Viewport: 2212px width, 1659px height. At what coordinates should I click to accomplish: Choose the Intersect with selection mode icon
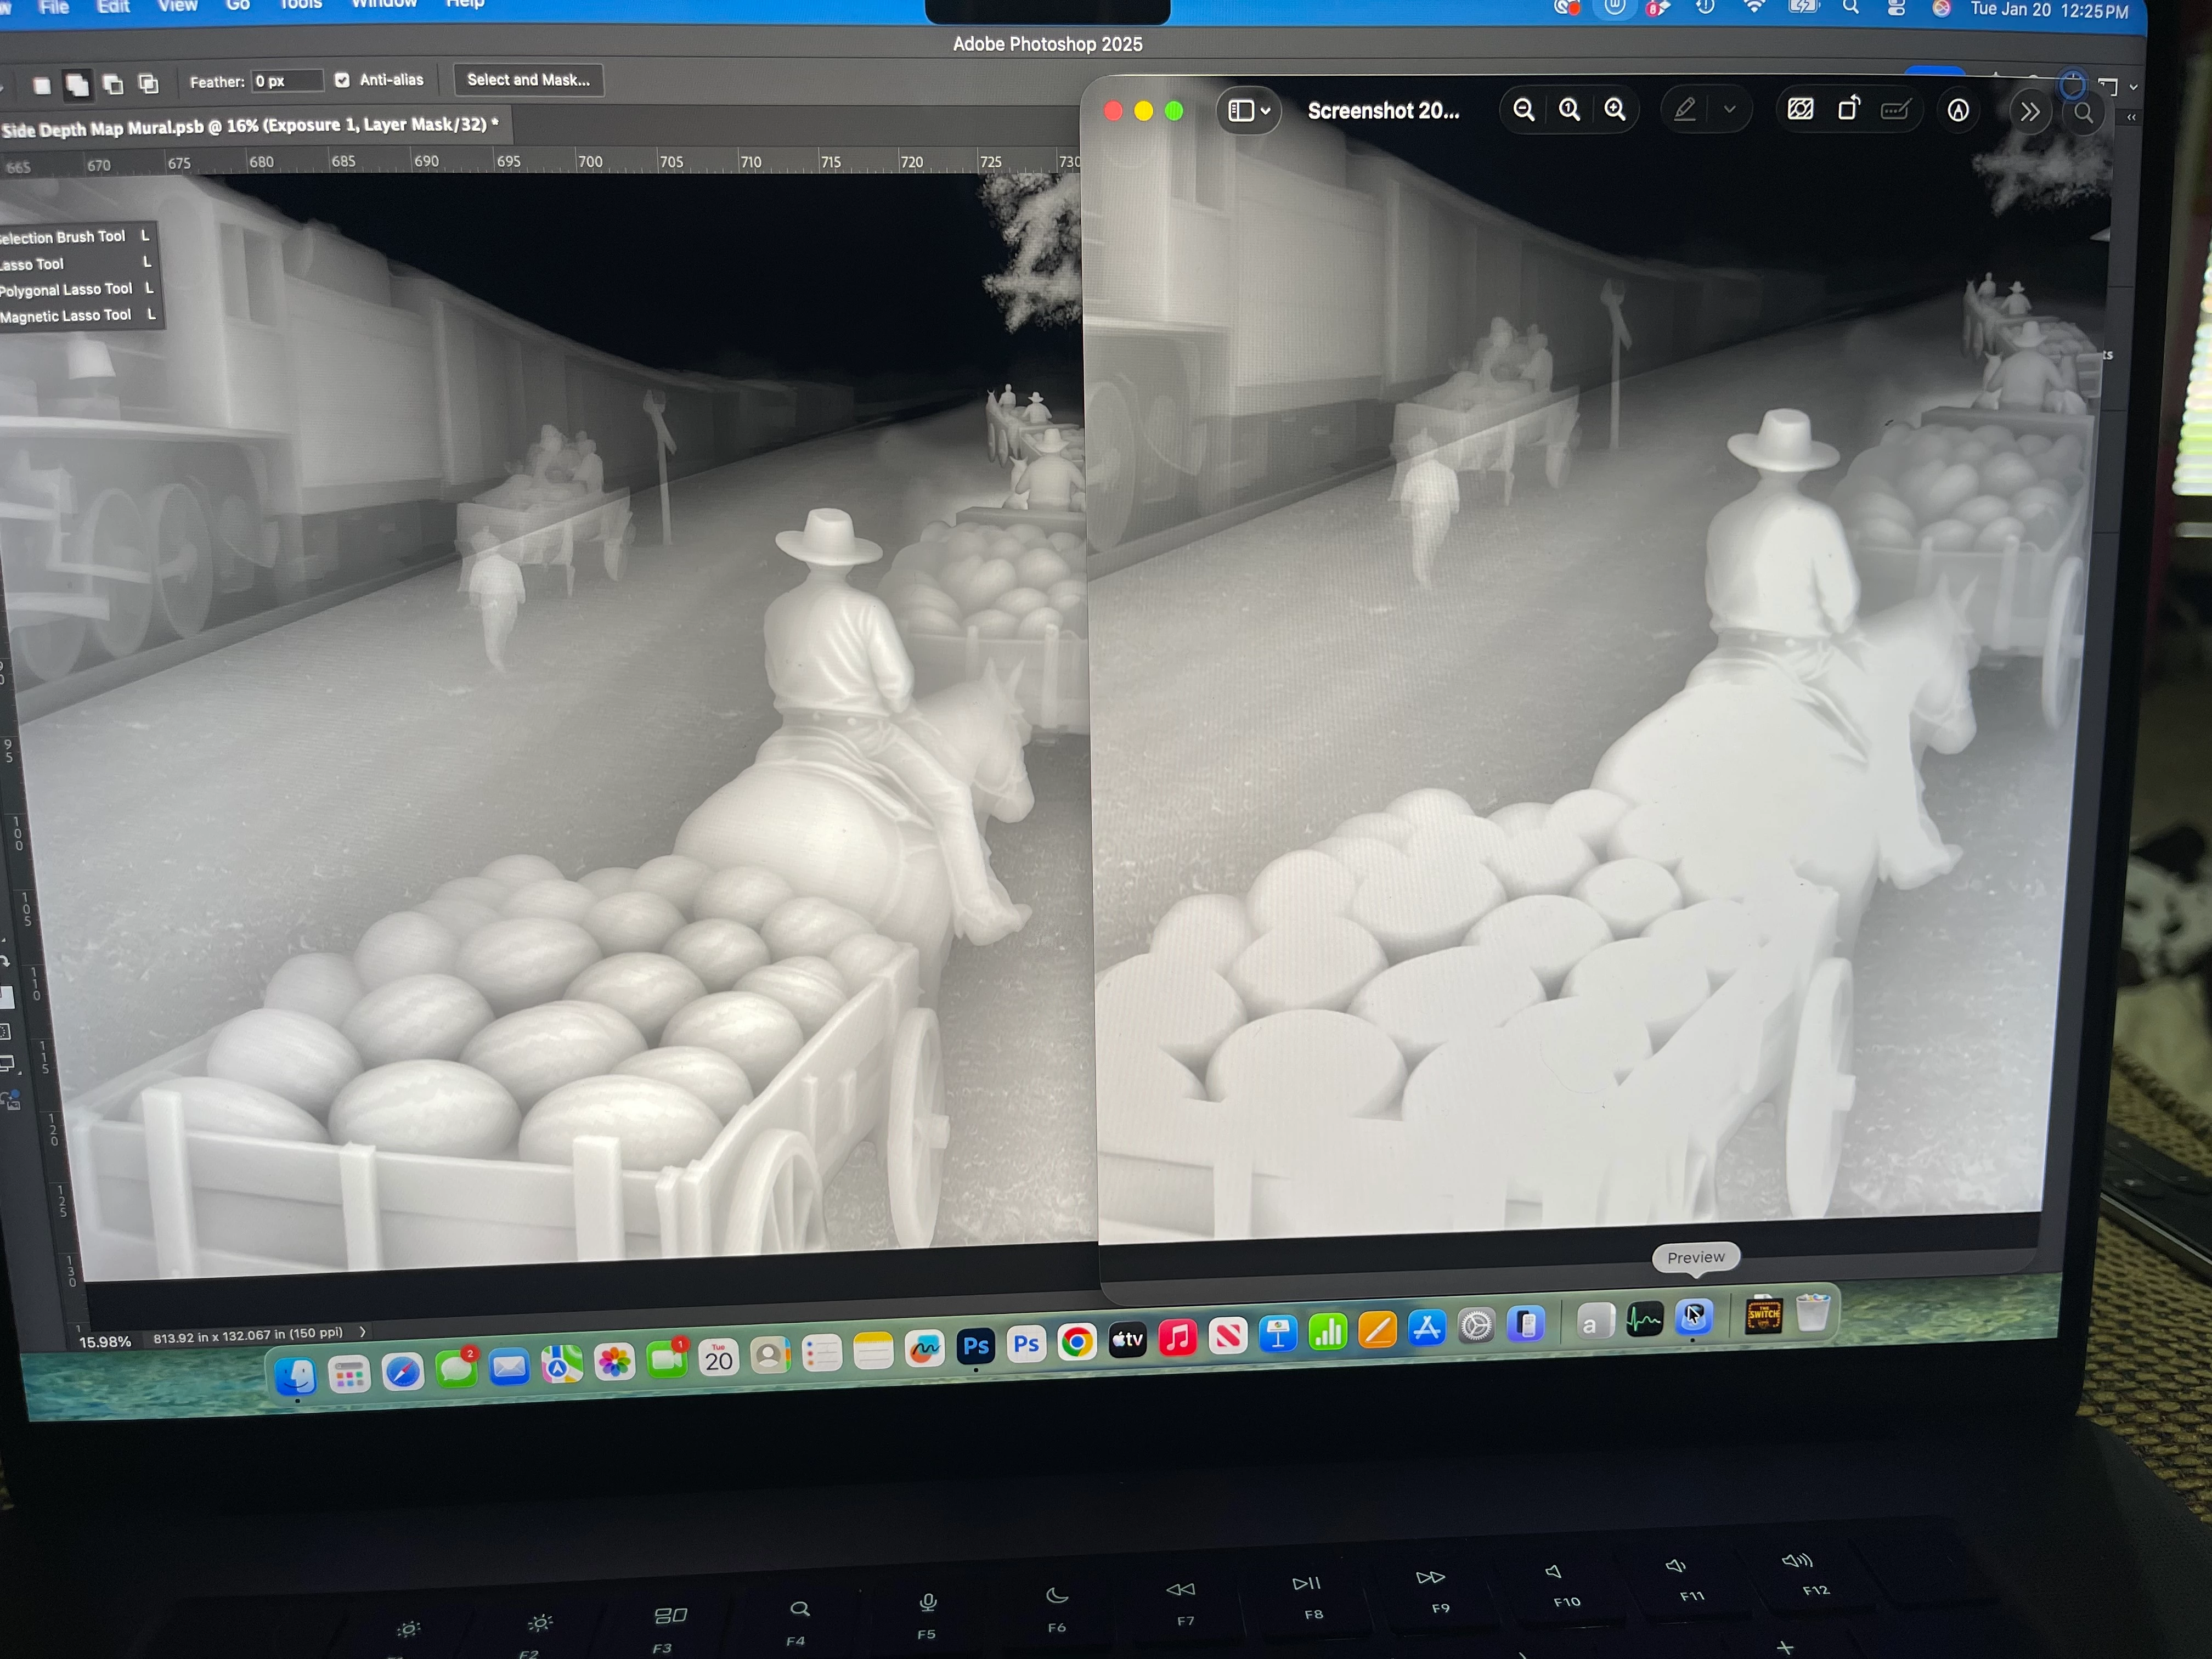click(149, 83)
